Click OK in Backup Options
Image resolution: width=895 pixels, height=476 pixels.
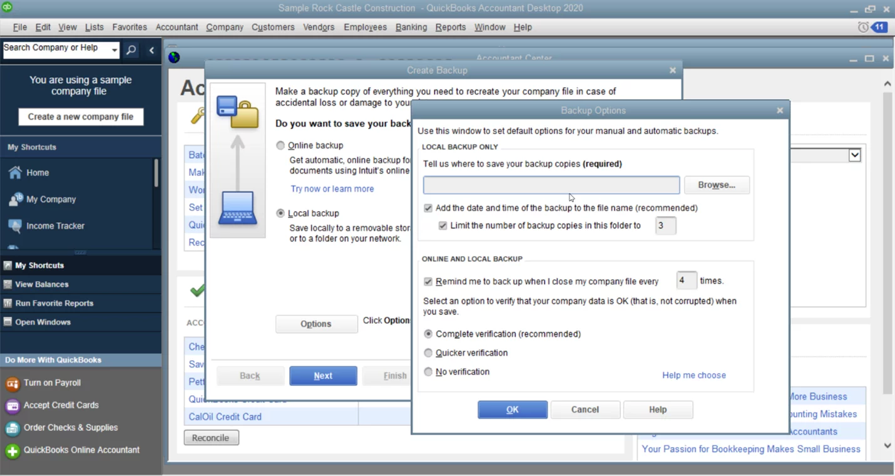click(x=513, y=410)
